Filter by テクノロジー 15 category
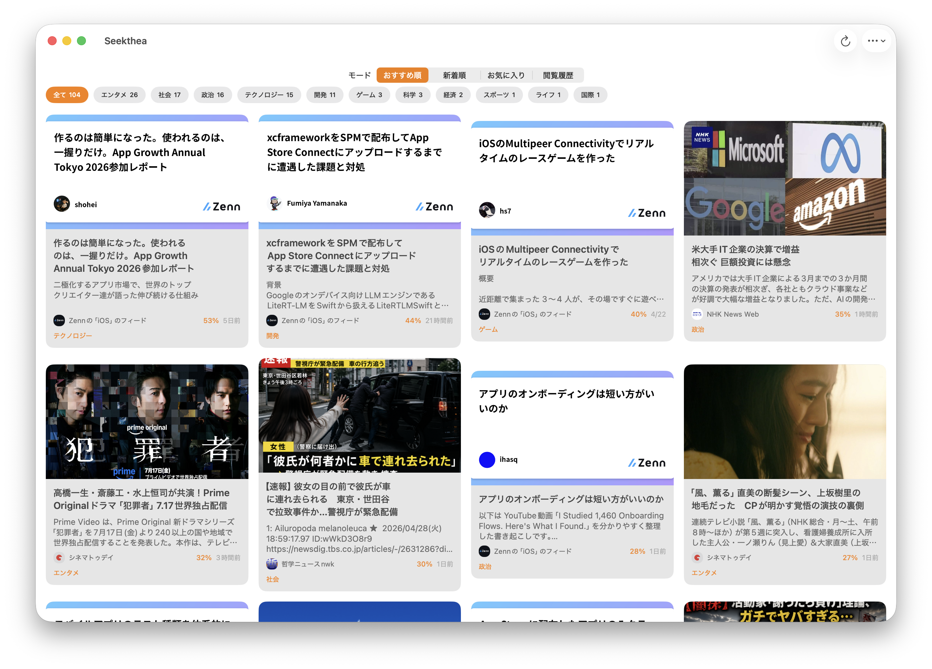 click(x=269, y=95)
